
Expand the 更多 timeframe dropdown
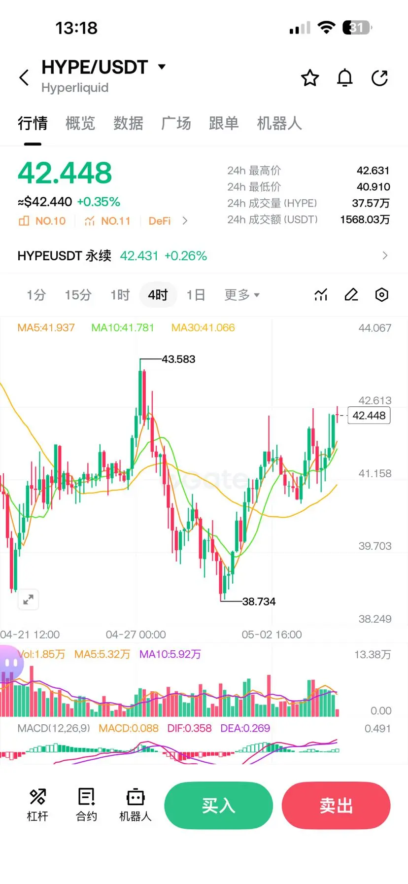pos(242,295)
